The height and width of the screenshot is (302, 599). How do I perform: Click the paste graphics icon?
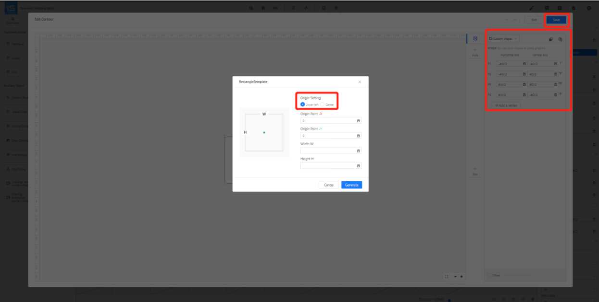(x=561, y=39)
